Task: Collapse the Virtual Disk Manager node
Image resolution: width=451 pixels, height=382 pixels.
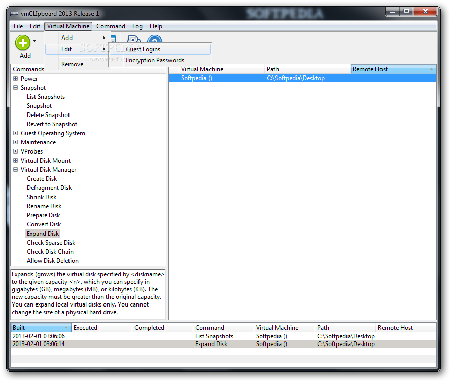Action: point(16,170)
